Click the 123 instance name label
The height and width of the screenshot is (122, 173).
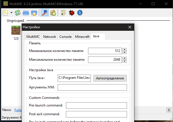[x=16, y=39]
